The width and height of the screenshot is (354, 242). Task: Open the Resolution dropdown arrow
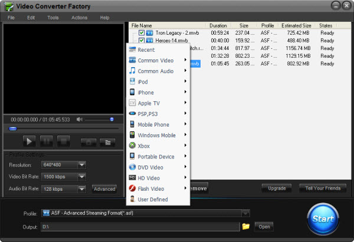coord(82,165)
